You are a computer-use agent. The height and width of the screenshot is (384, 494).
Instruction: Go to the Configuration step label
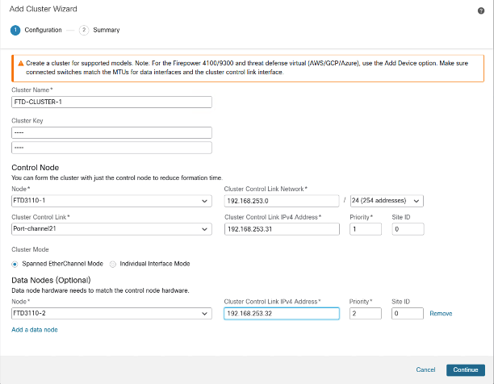click(x=43, y=30)
